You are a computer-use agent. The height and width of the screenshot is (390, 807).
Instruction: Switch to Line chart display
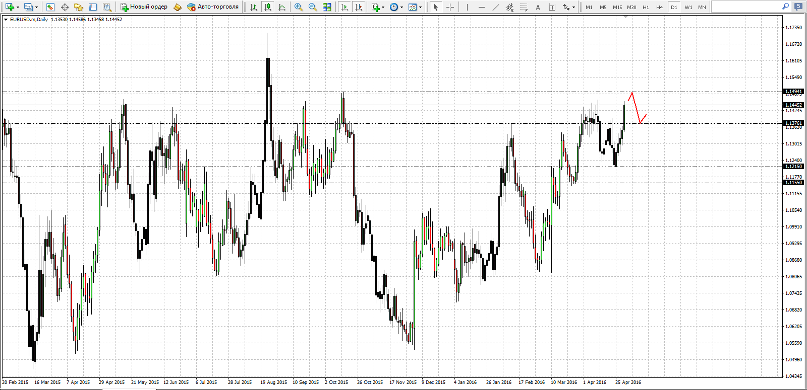point(282,7)
